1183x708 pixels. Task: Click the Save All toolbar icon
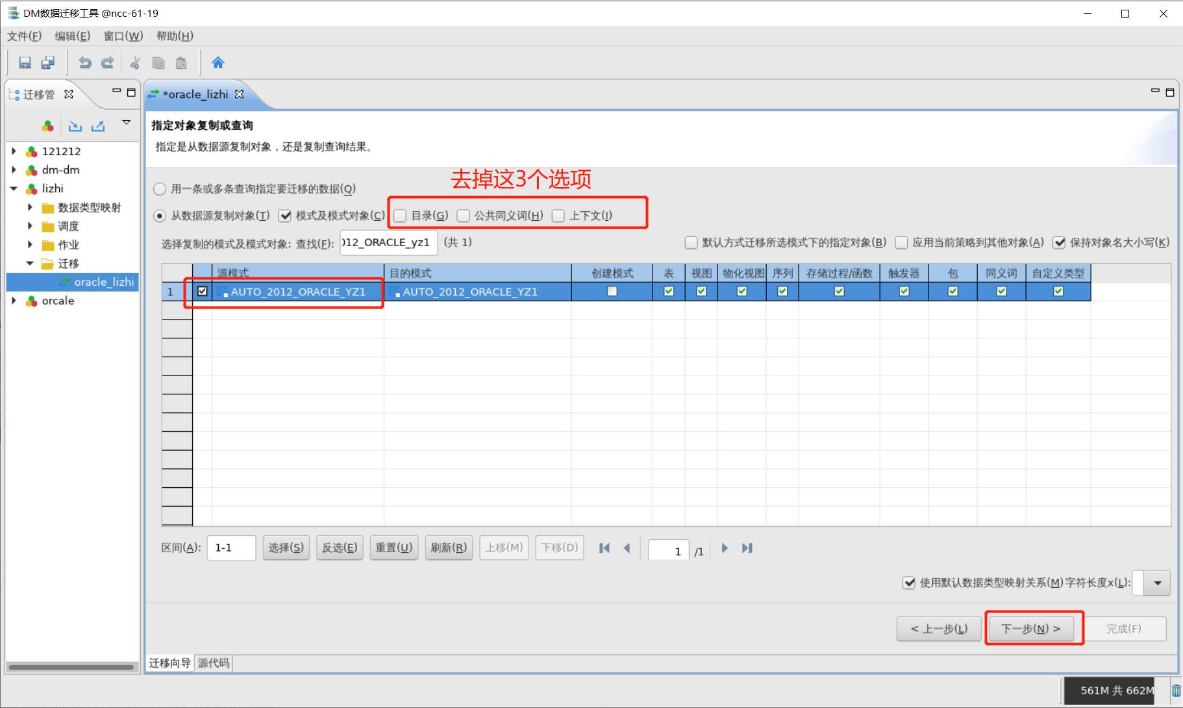[47, 62]
